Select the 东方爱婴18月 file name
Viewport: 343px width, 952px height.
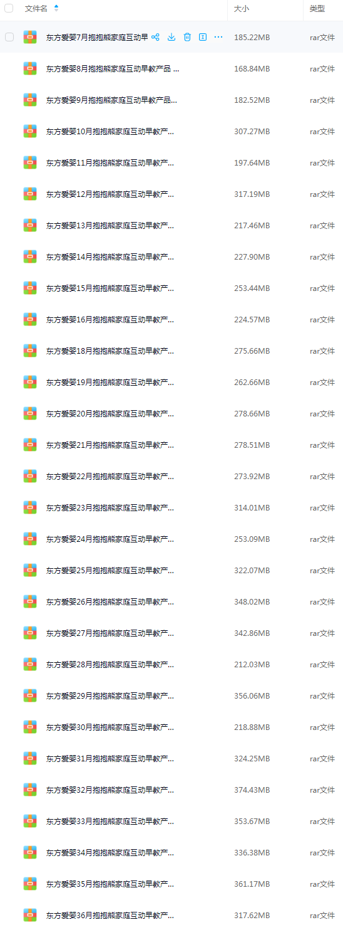(x=110, y=351)
